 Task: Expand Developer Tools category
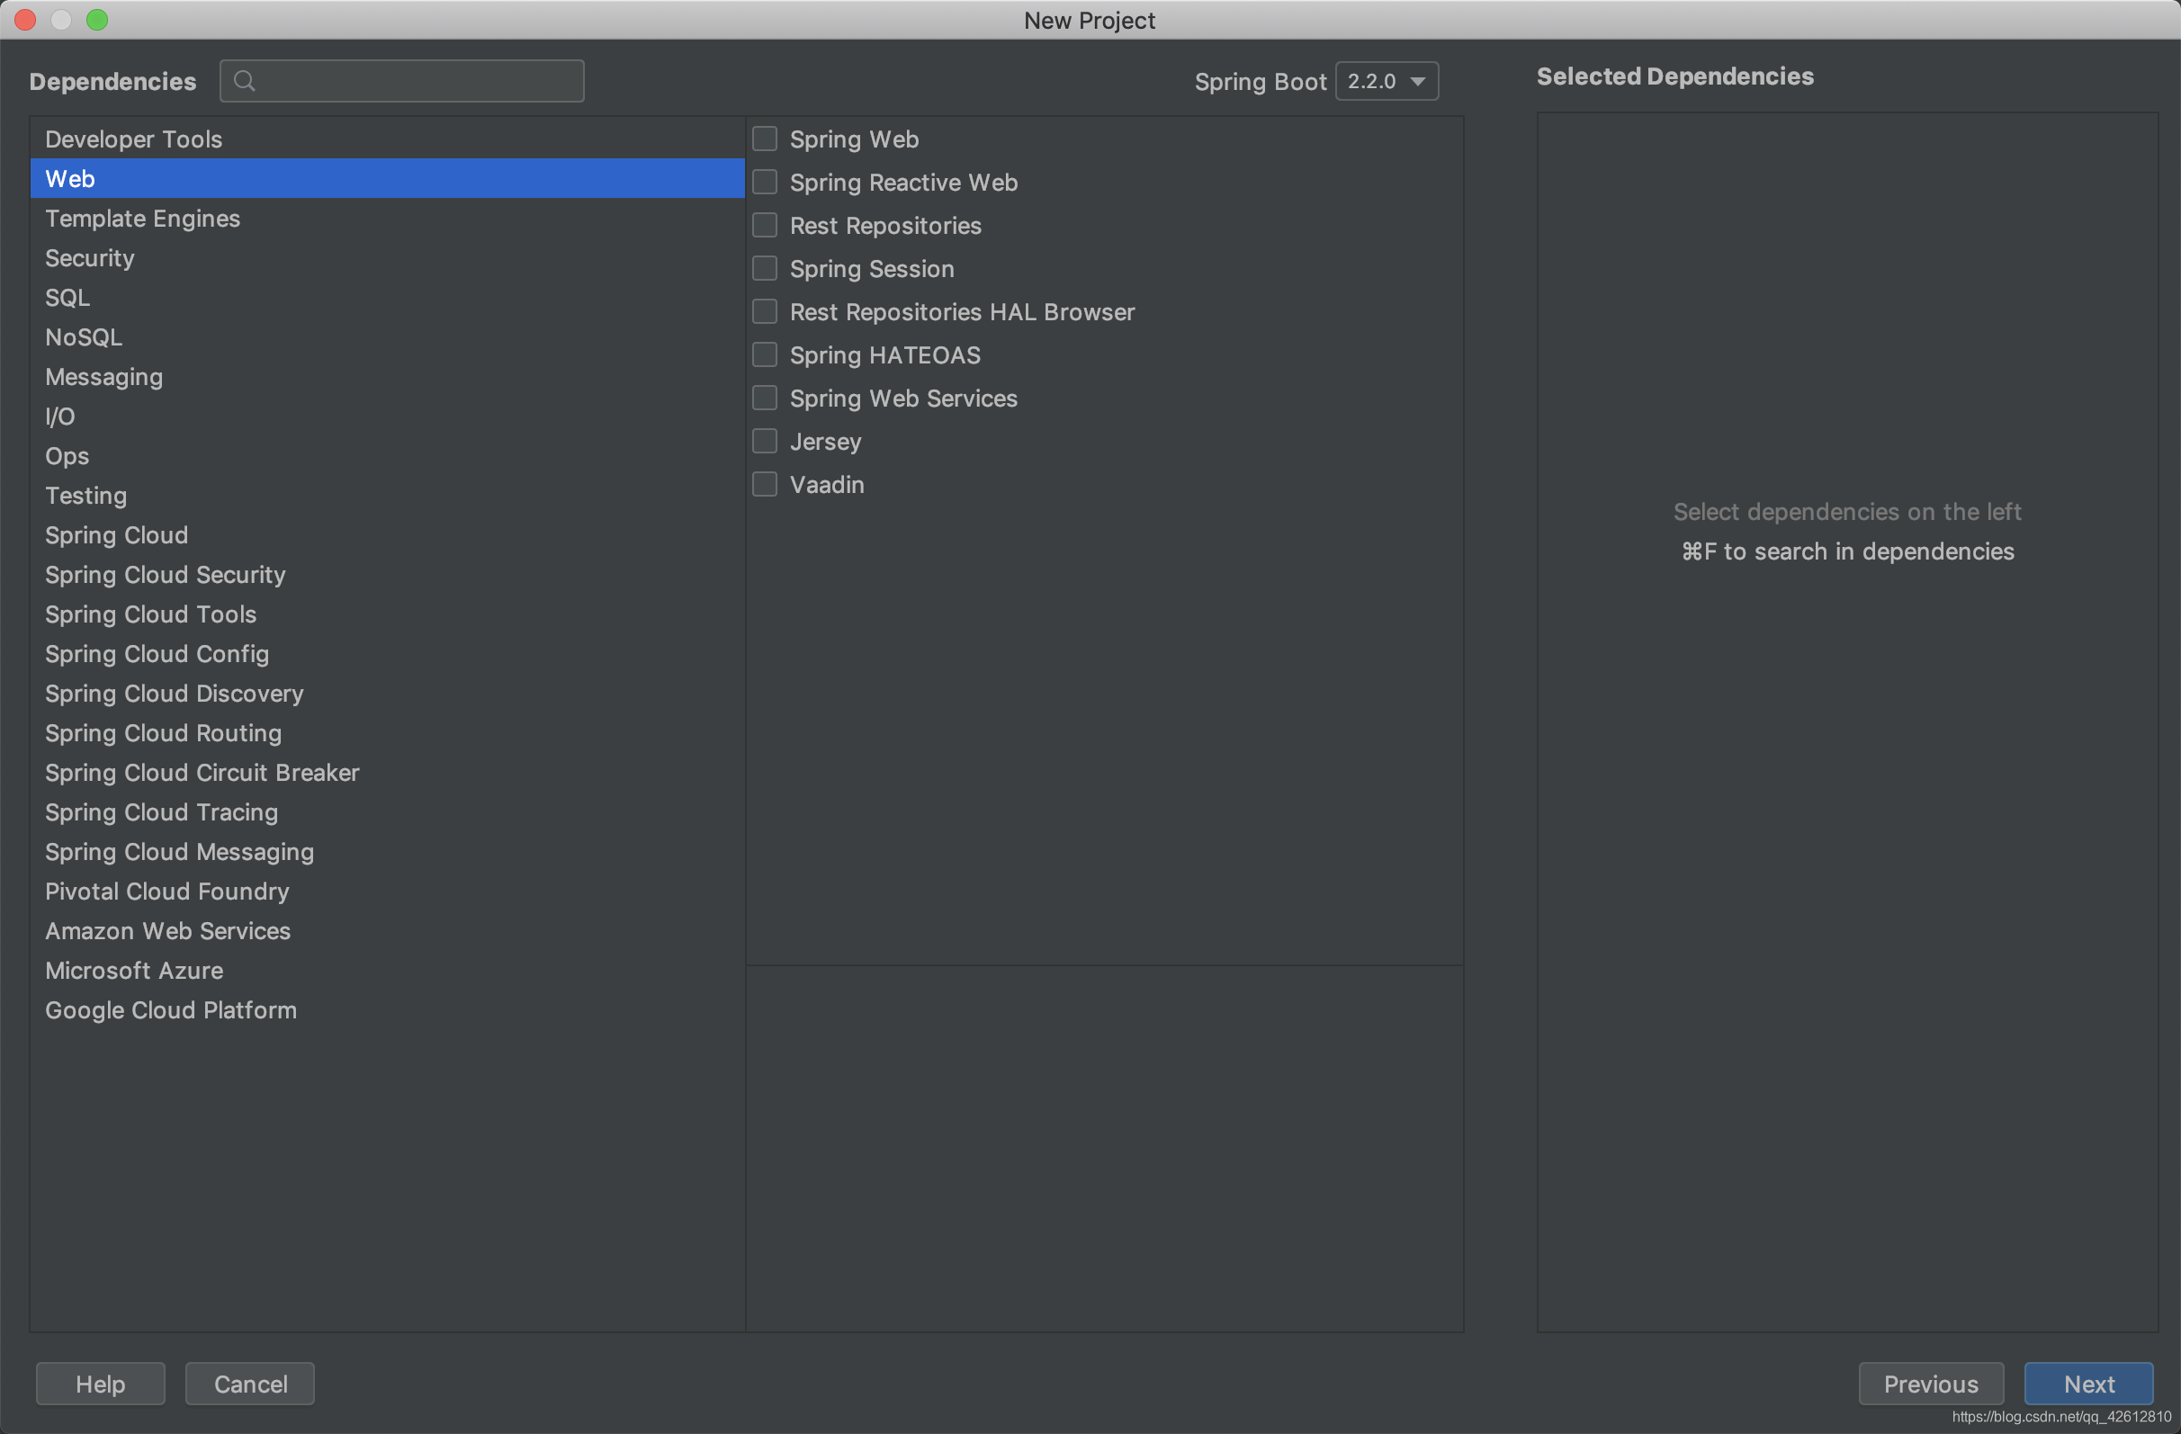pyautogui.click(x=134, y=138)
